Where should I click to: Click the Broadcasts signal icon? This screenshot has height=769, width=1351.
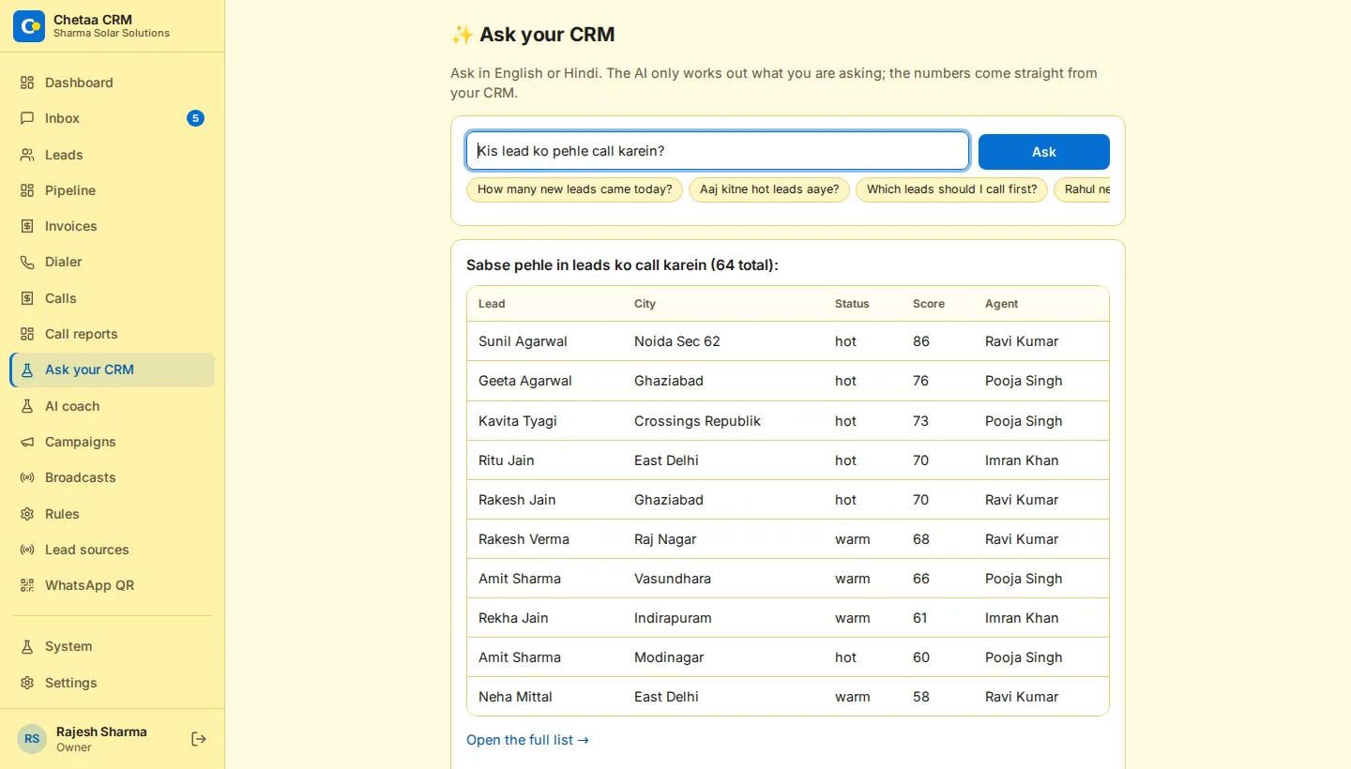(27, 477)
